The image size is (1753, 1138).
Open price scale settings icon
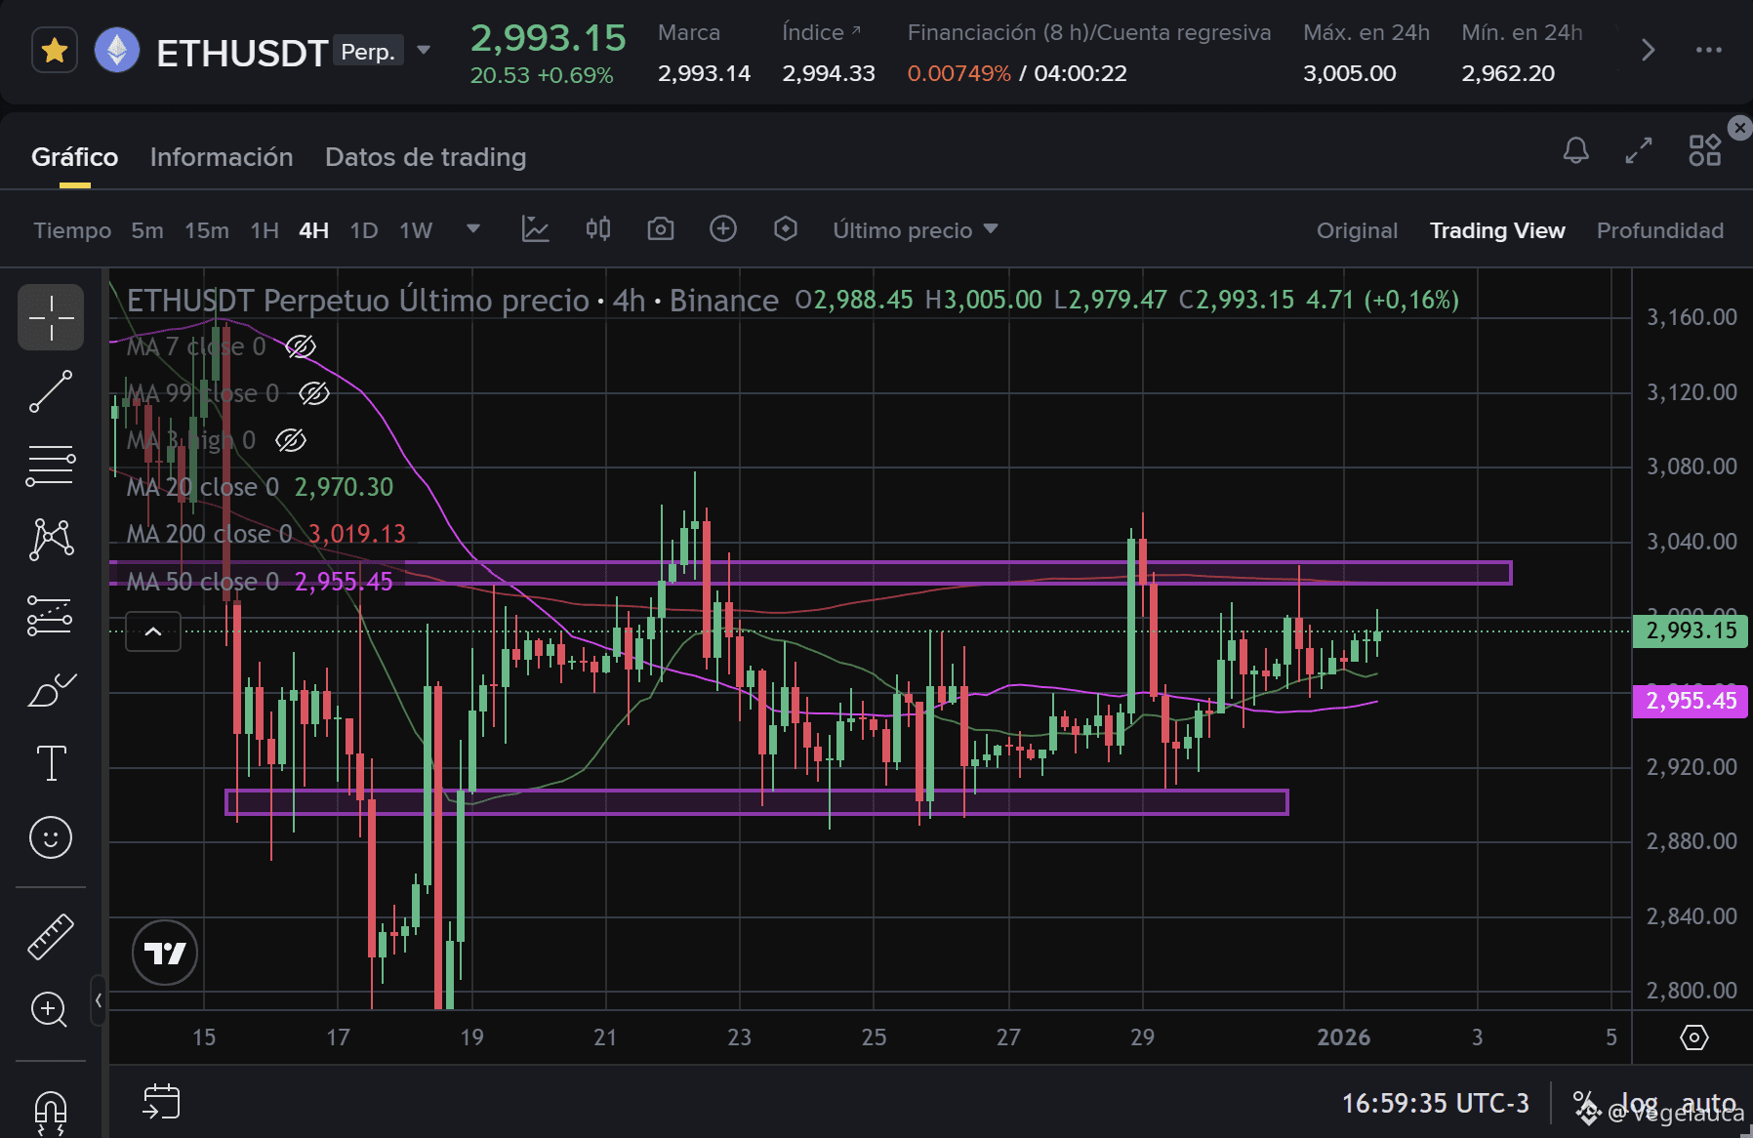[x=1693, y=1037]
